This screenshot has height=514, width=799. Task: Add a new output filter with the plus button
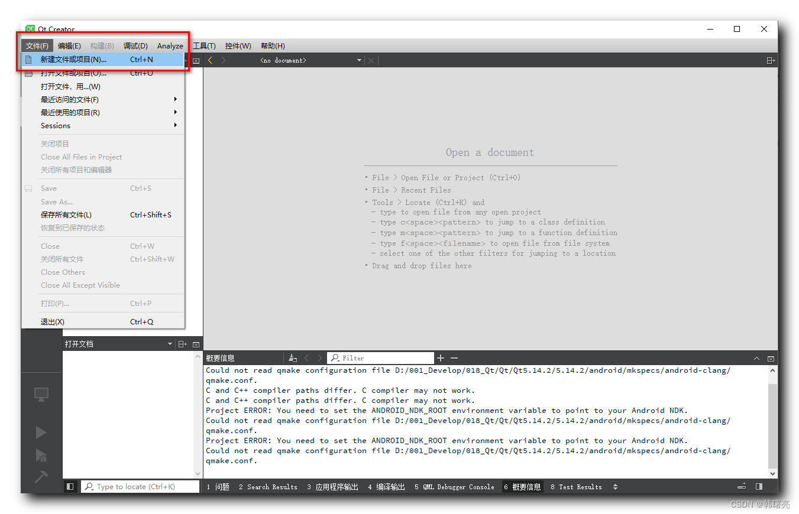[x=440, y=357]
